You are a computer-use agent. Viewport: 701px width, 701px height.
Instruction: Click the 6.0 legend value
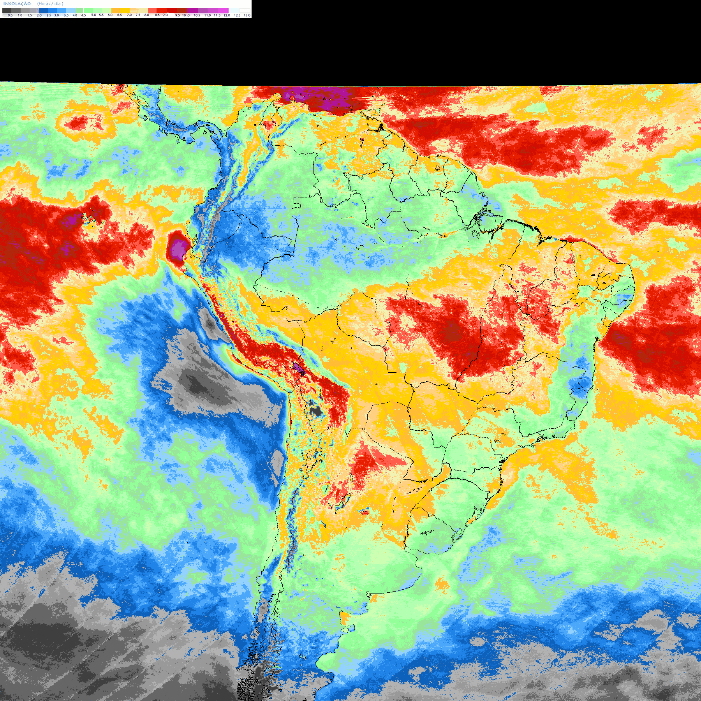point(110,15)
